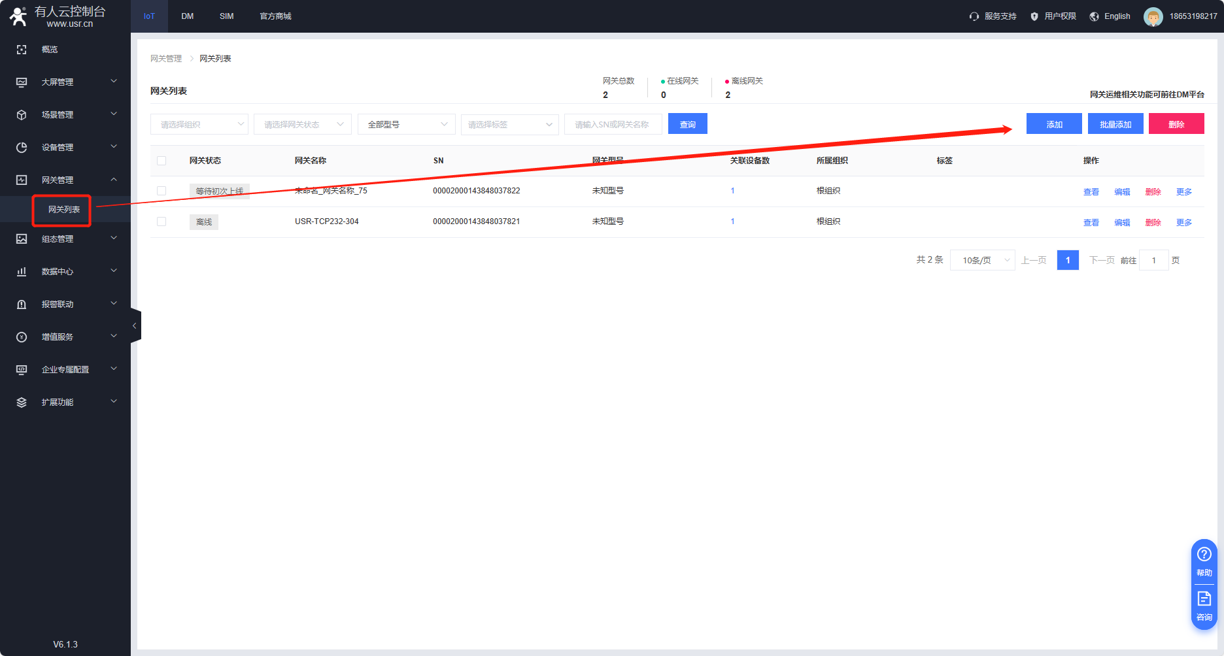Click the 概览 overview icon in sidebar

coord(22,50)
